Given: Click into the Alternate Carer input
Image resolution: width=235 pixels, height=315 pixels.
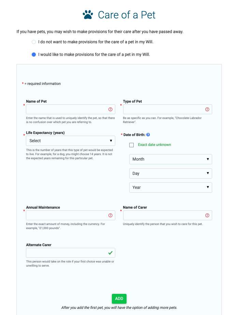Looking at the screenshot, I should point(71,253).
